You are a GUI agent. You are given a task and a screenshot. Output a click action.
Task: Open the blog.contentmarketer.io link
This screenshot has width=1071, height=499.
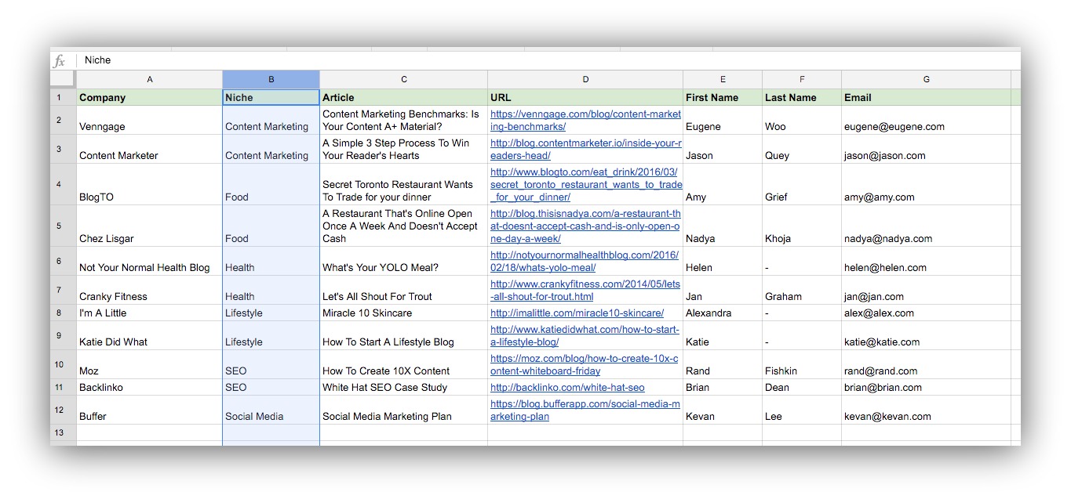pyautogui.click(x=585, y=150)
